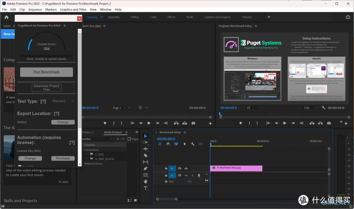Close the PugetBench extension panel
Screen dimensions: 354x209
pos(79,18)
